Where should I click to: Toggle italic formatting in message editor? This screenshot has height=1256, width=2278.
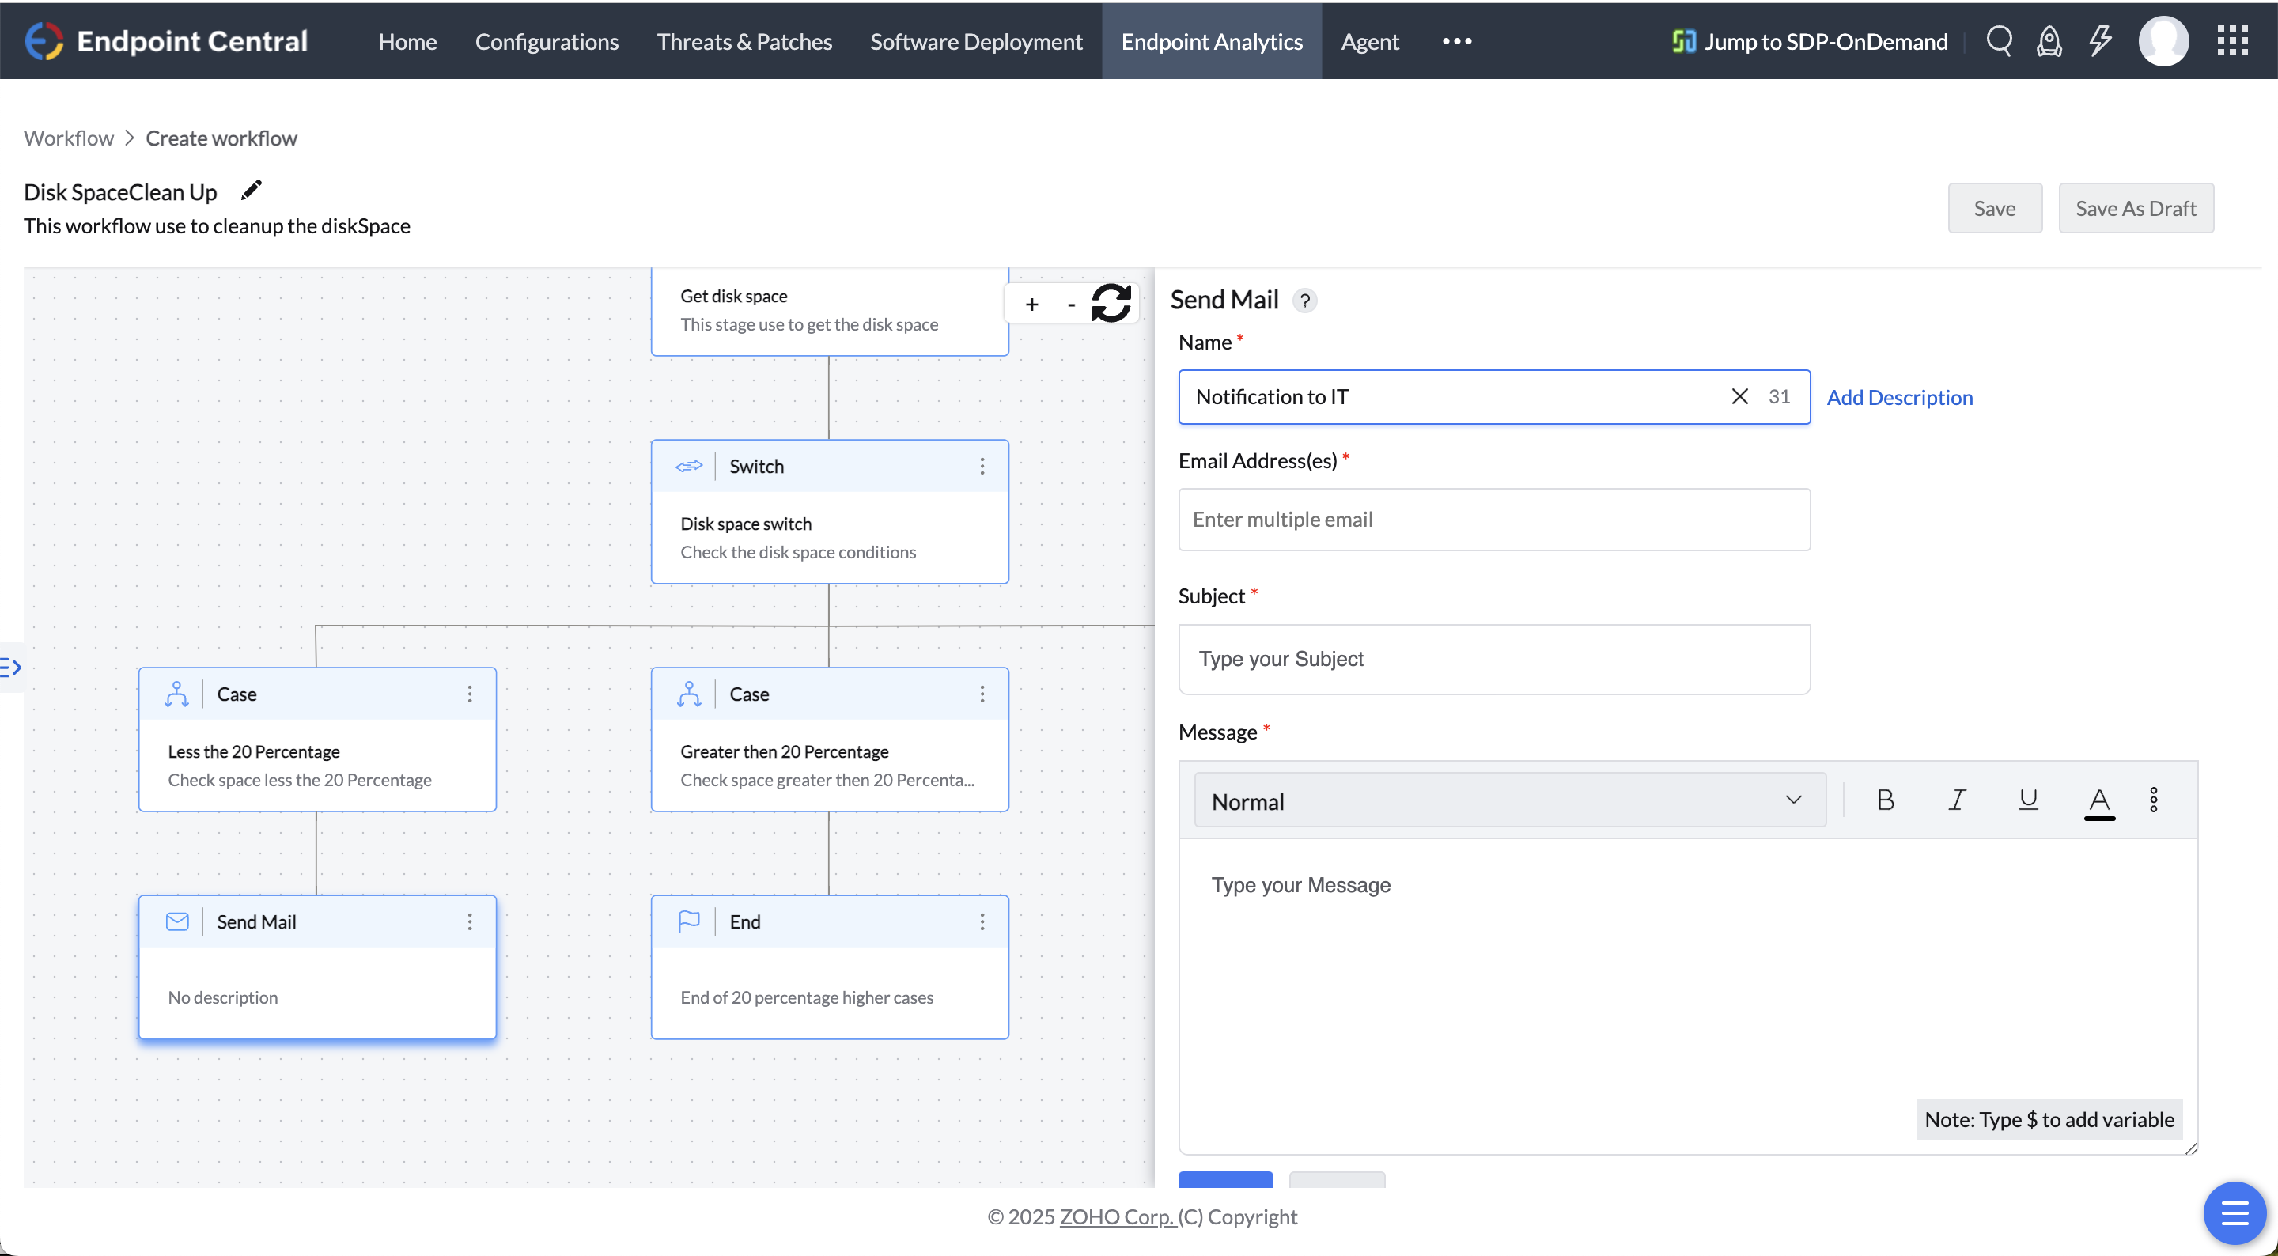click(1957, 800)
